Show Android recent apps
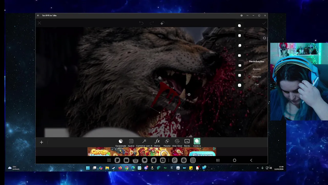The image size is (328, 185). coord(218,160)
